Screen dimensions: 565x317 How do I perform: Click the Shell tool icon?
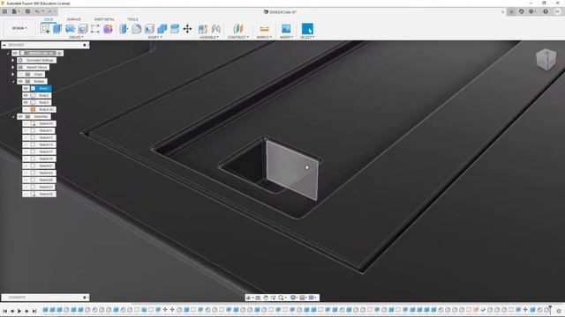(149, 29)
